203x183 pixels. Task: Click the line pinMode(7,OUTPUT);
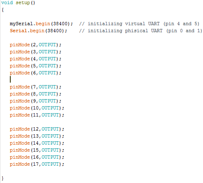point(35,87)
